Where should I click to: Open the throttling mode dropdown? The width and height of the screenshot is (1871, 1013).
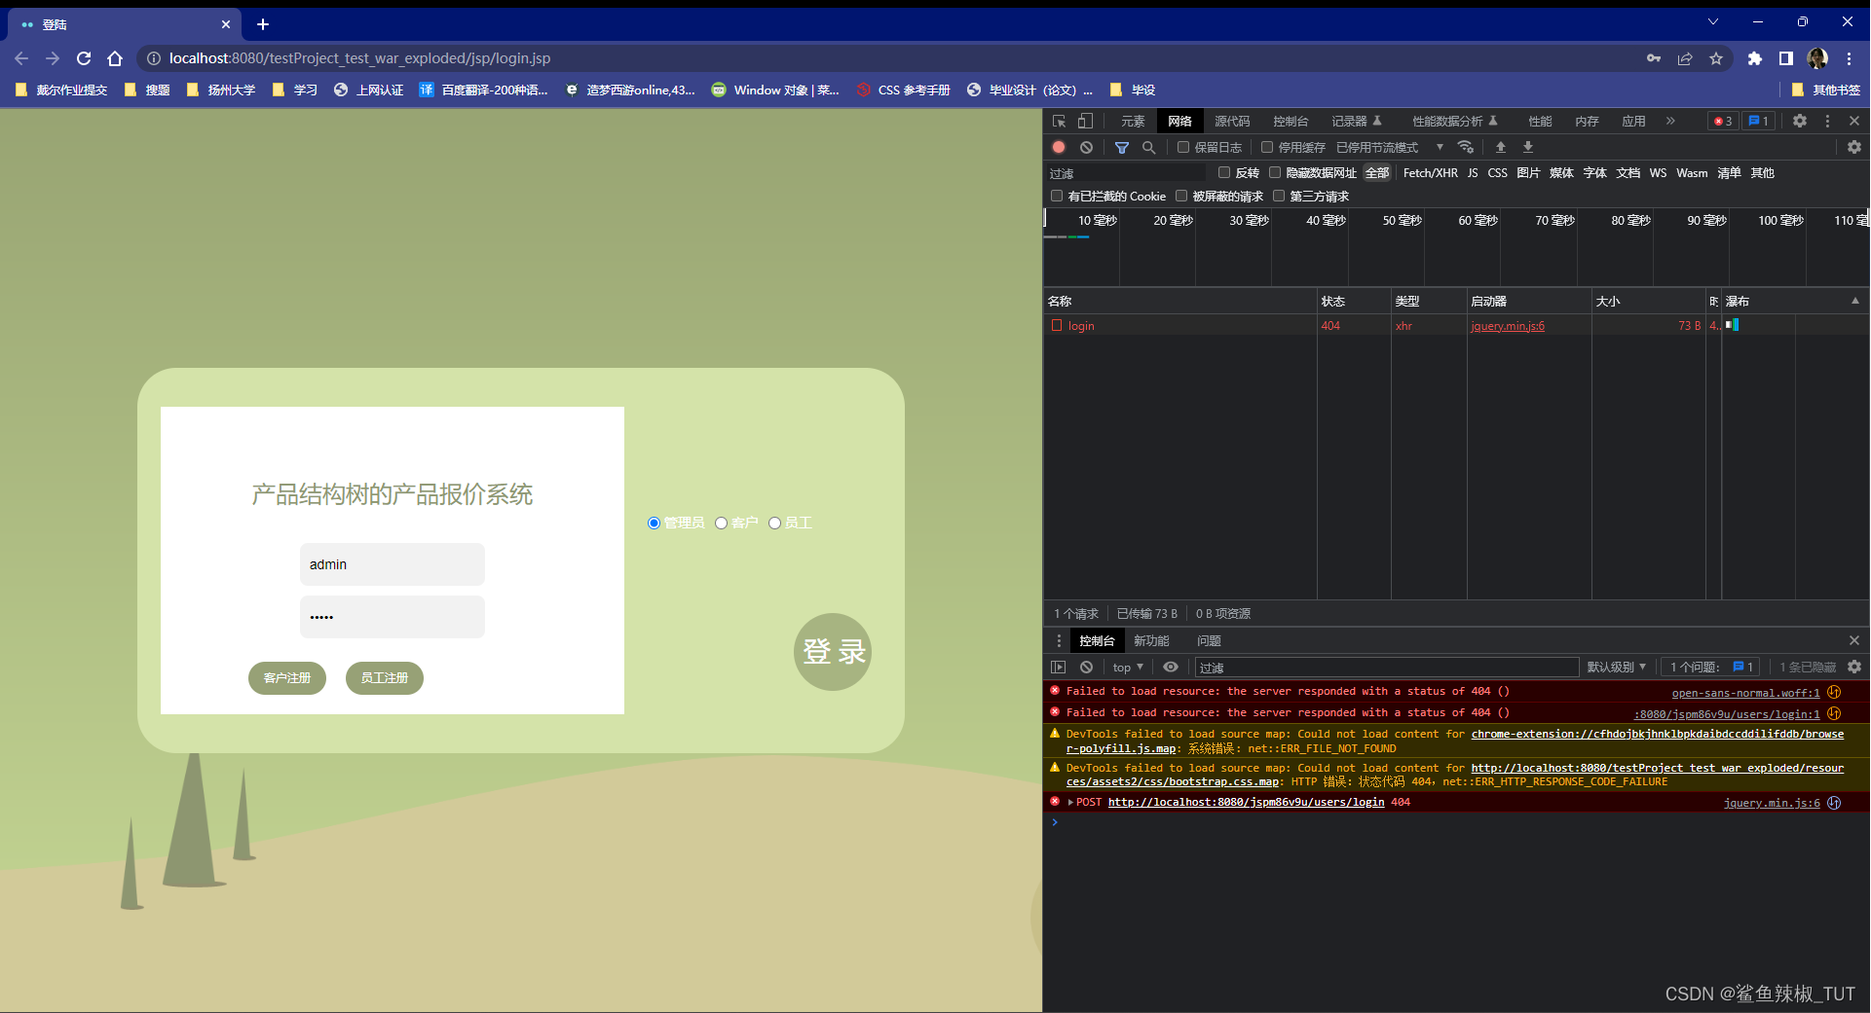tap(1390, 147)
